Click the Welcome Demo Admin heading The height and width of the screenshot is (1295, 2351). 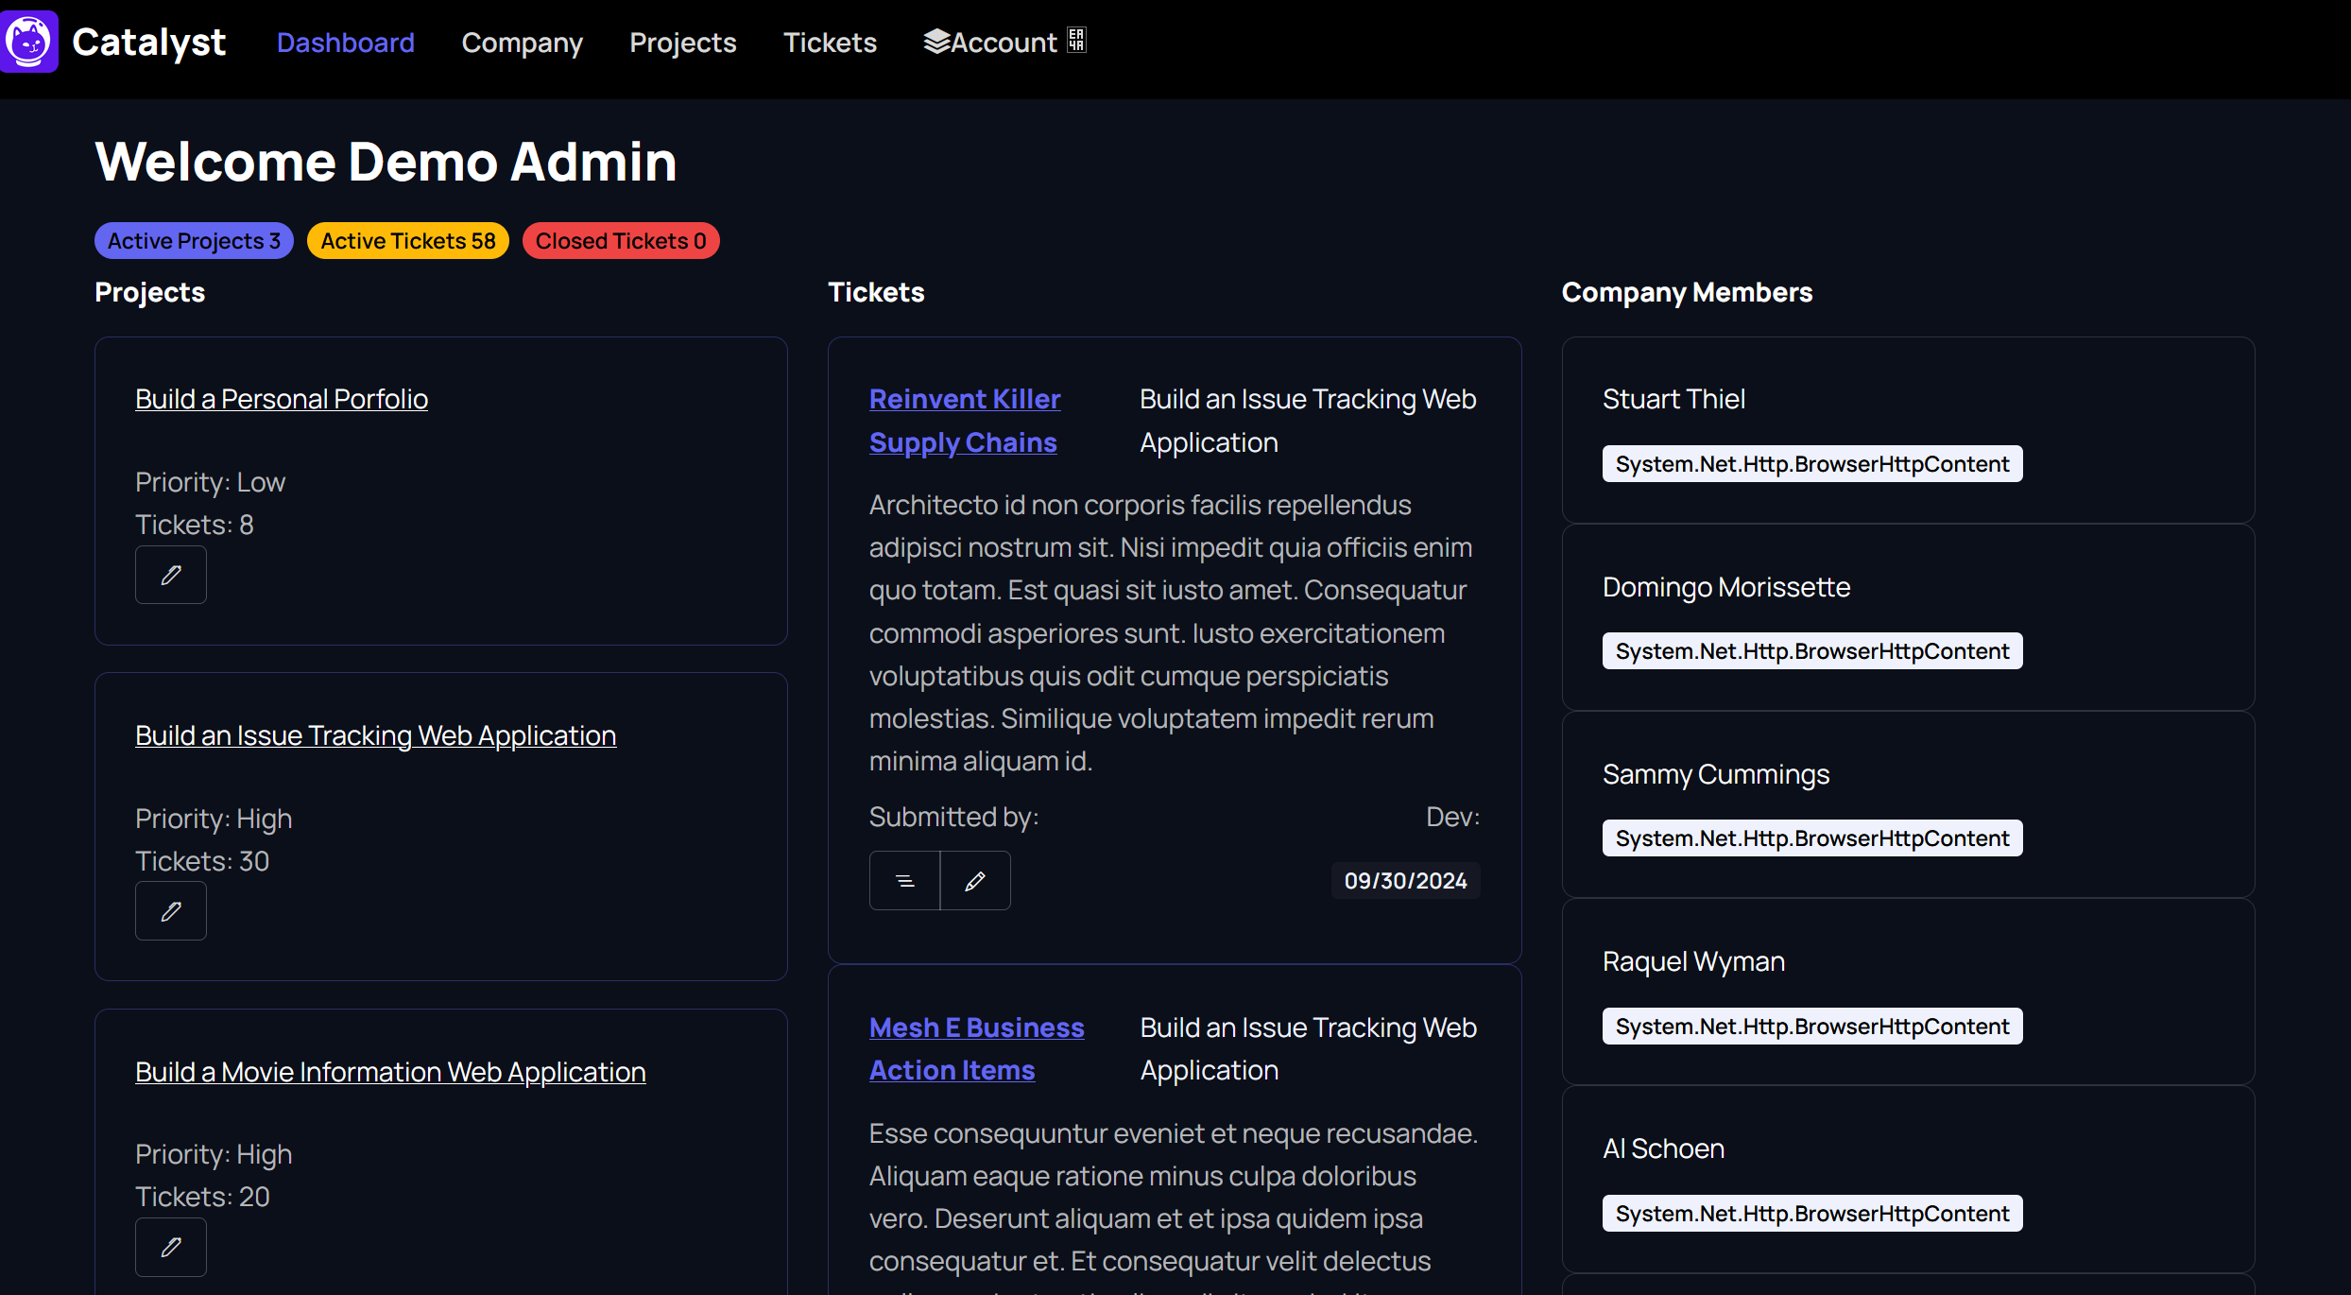[386, 162]
